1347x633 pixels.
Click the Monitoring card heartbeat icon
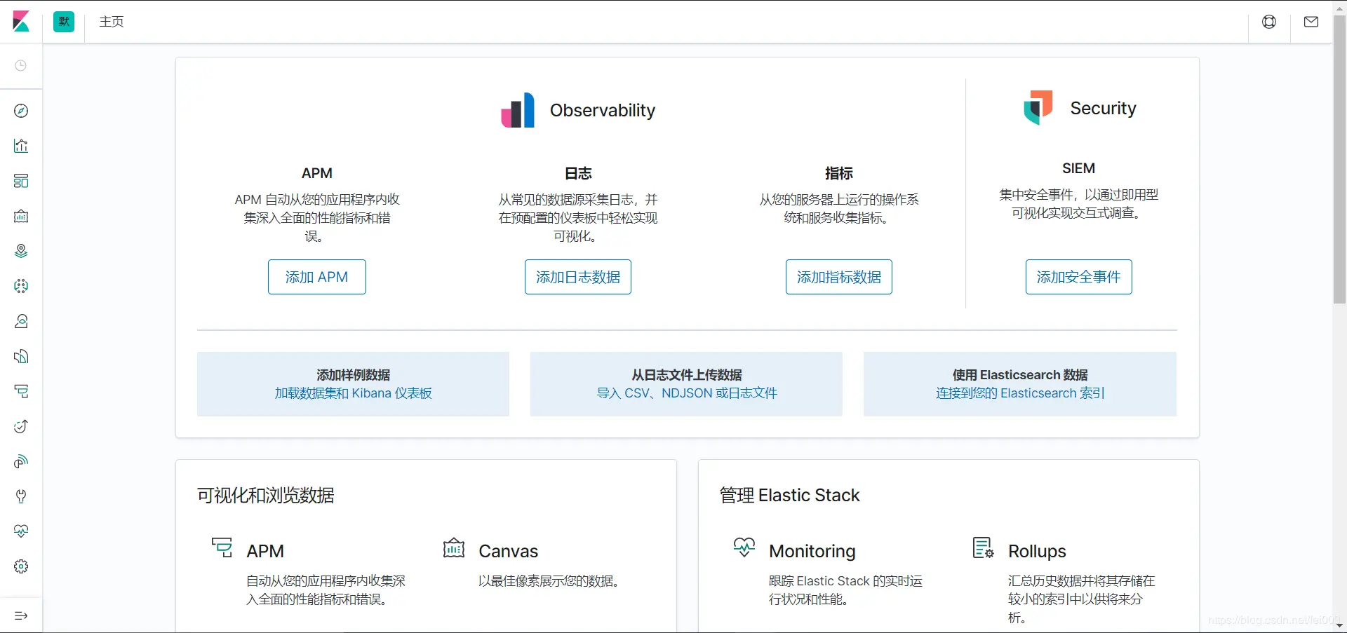[744, 547]
